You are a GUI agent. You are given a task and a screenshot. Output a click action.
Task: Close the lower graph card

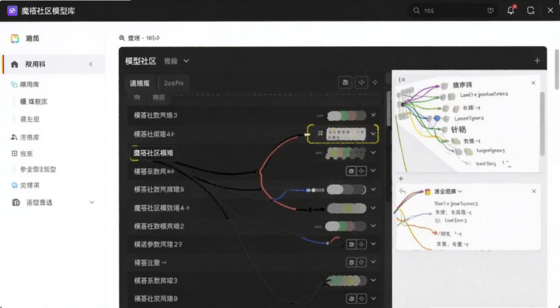(533, 191)
